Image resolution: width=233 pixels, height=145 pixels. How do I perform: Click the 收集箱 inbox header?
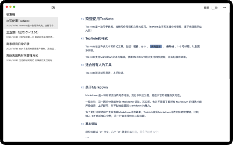[x=10, y=14]
